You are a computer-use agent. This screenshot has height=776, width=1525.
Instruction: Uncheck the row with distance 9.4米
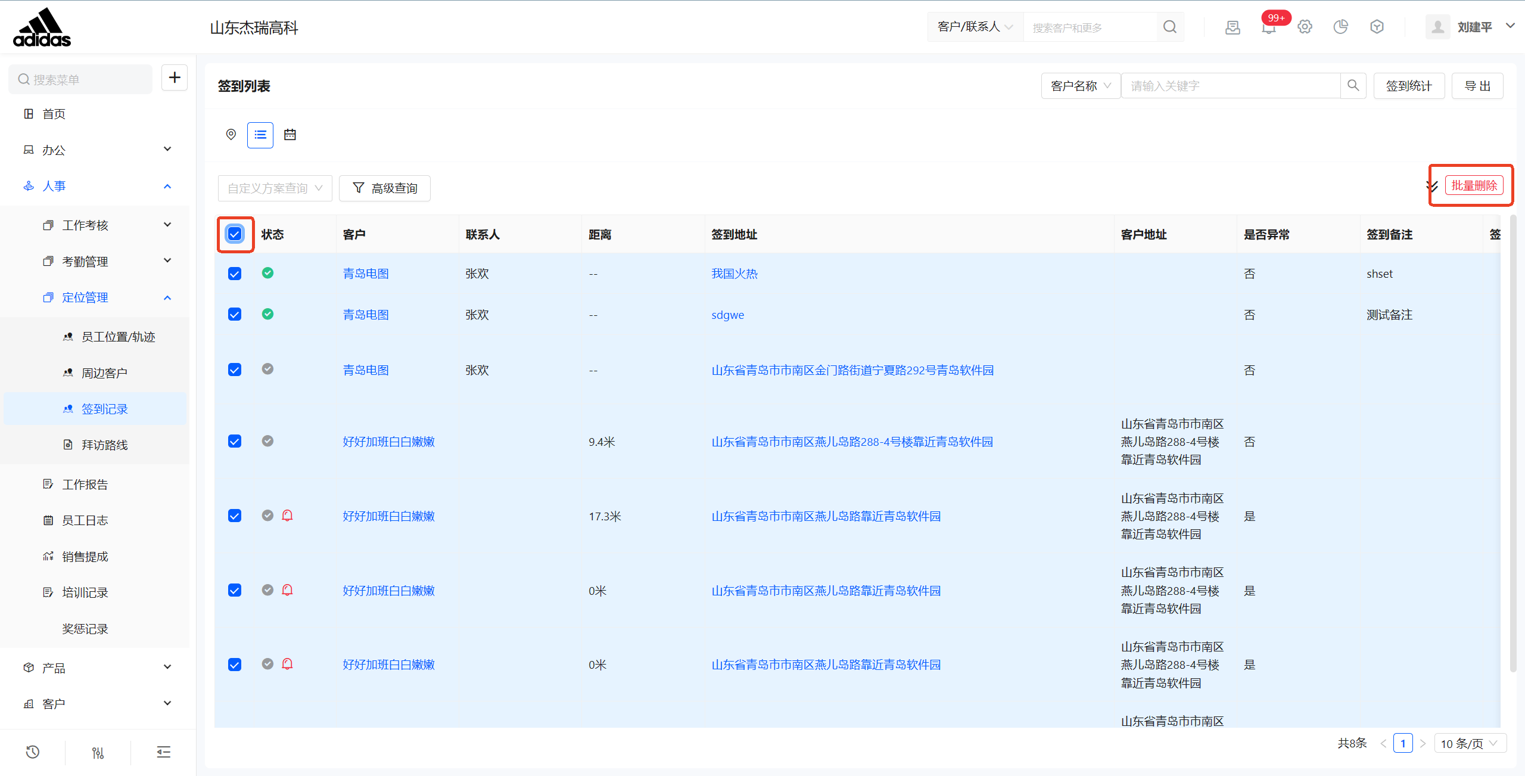pos(235,442)
